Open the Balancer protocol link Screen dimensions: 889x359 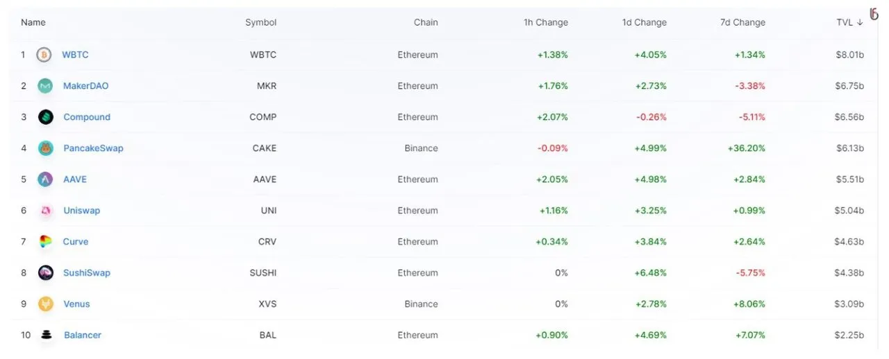pyautogui.click(x=83, y=335)
